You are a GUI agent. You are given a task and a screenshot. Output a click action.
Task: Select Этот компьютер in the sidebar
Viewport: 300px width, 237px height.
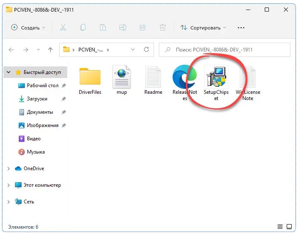pyautogui.click(x=38, y=185)
